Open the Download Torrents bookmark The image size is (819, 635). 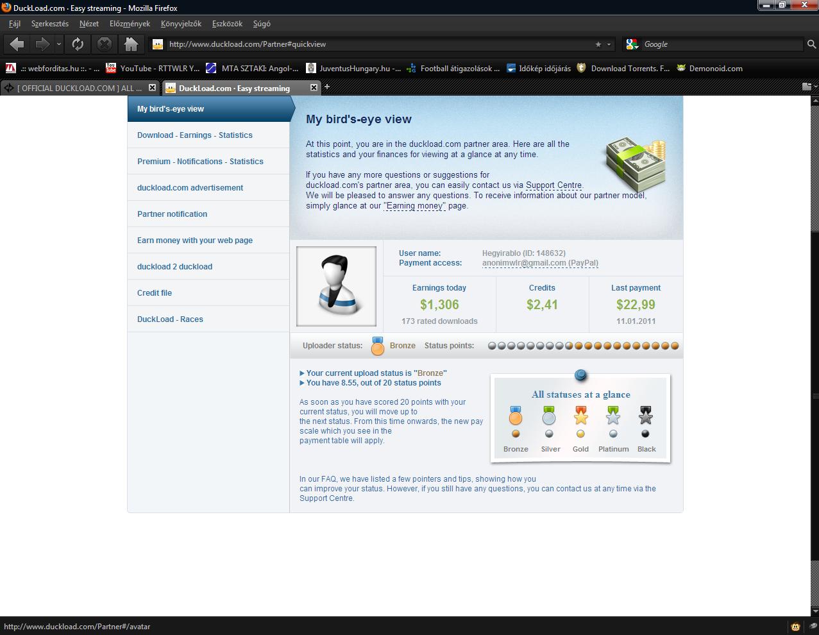click(623, 68)
